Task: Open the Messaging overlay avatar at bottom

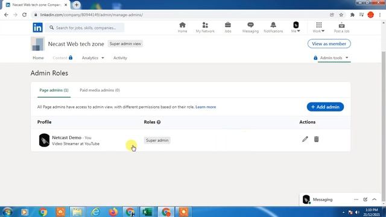Action: click(306, 200)
